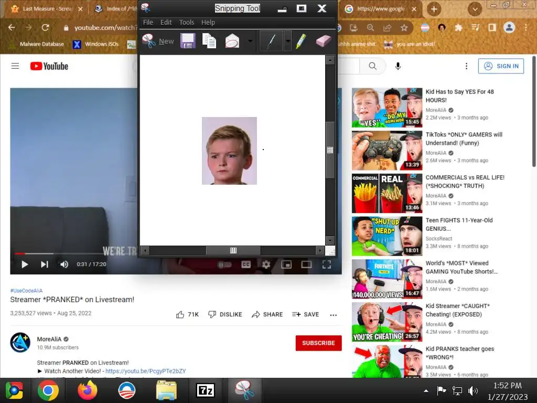The height and width of the screenshot is (403, 537).
Task: Open 7-Zip from the taskbar
Action: click(x=205, y=390)
